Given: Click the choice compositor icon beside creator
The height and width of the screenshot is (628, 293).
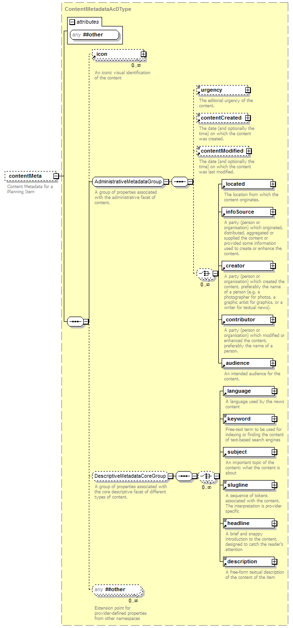Looking at the screenshot, I should [x=205, y=273].
